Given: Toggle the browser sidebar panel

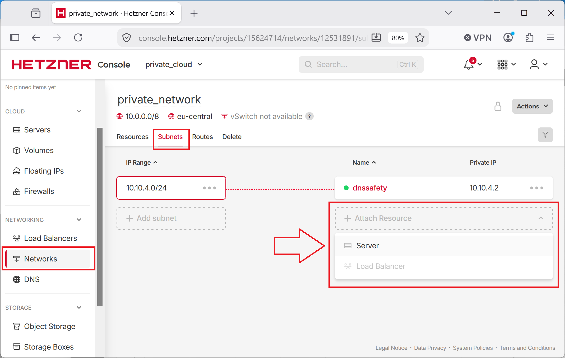Looking at the screenshot, I should [15, 38].
